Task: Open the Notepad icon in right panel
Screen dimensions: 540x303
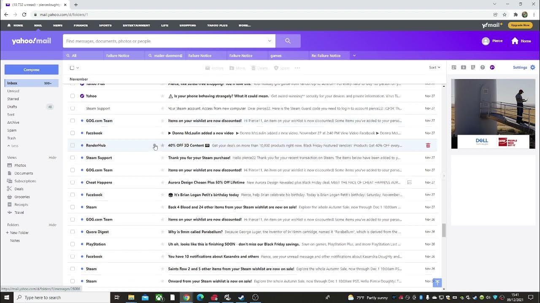Action: tap(473, 67)
